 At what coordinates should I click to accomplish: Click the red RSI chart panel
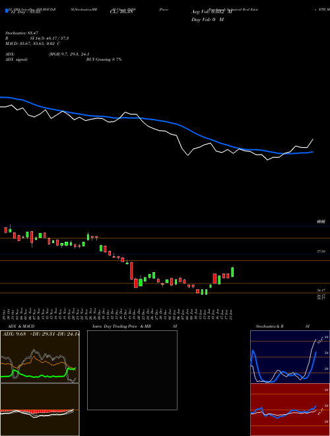pyautogui.click(x=290, y=410)
